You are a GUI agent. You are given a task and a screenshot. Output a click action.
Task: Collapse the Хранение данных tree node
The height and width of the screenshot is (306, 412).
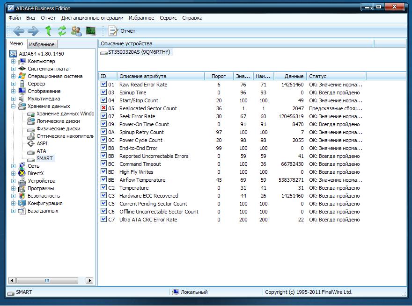tap(14, 106)
